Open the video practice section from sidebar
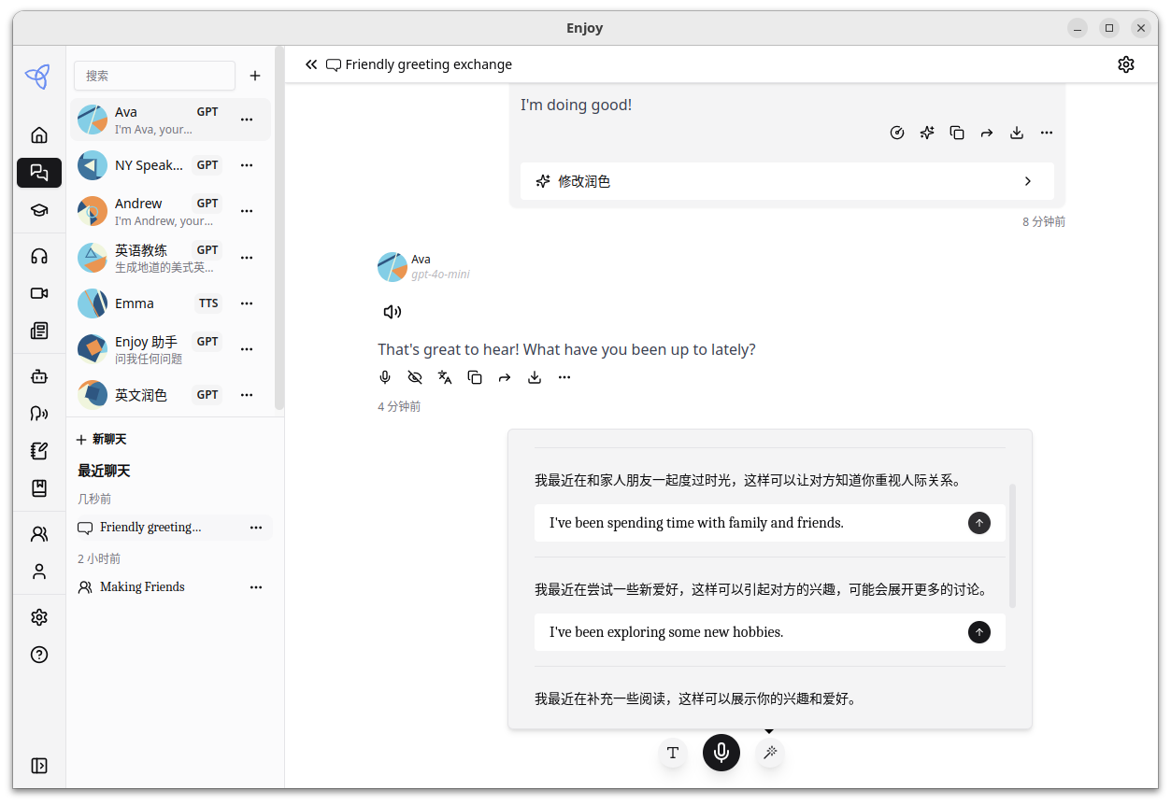Viewport: 1171px width, 804px height. pos(38,292)
